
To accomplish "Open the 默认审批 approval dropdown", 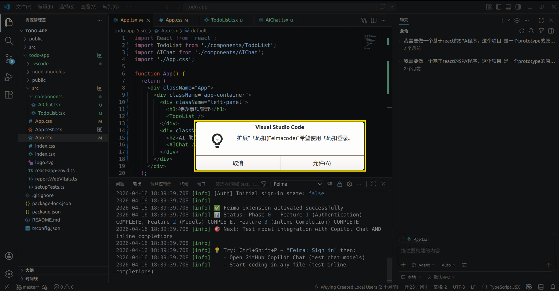I will [441, 277].
